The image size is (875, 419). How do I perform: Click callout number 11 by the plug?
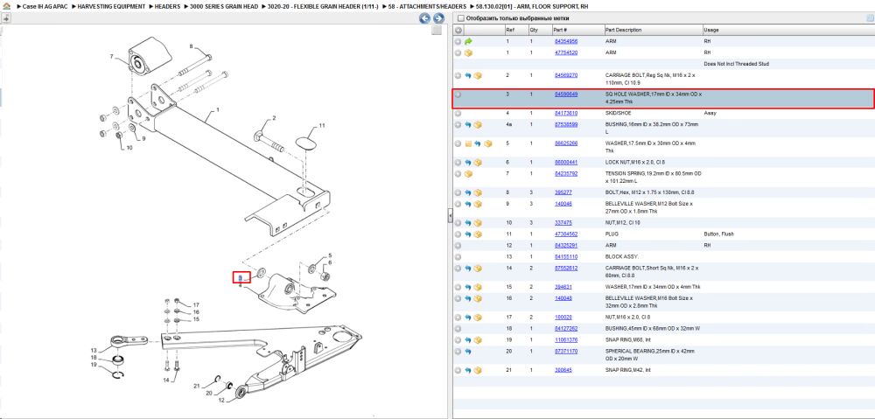[x=322, y=124]
